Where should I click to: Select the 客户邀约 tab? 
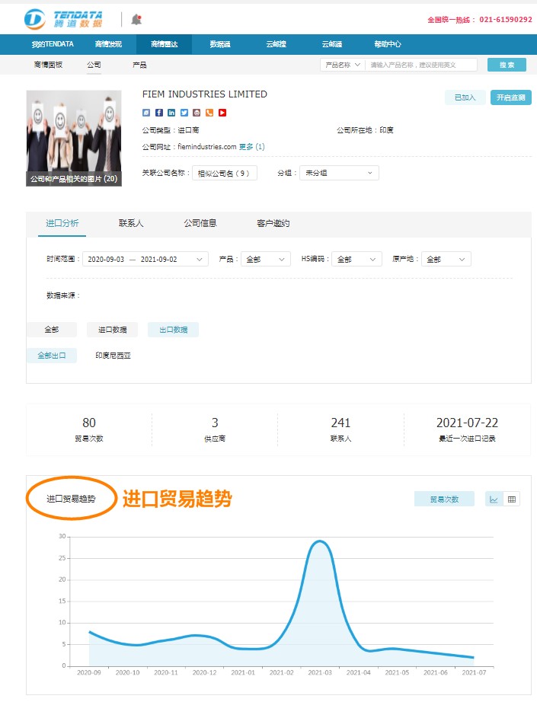click(x=273, y=223)
